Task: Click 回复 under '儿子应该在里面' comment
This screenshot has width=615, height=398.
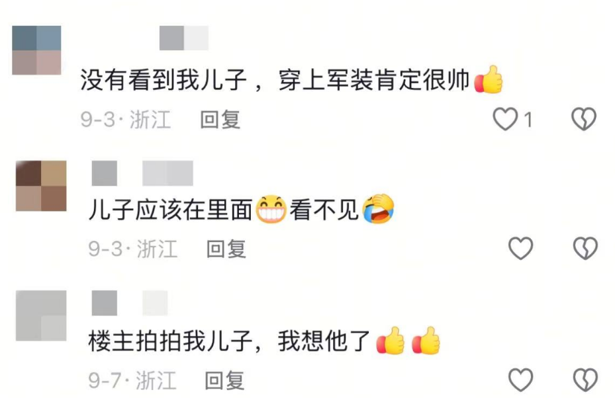Action: (x=226, y=249)
